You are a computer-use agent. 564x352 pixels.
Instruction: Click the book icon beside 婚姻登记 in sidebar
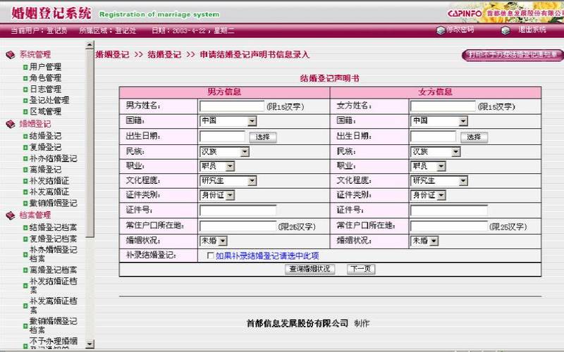tap(11, 124)
